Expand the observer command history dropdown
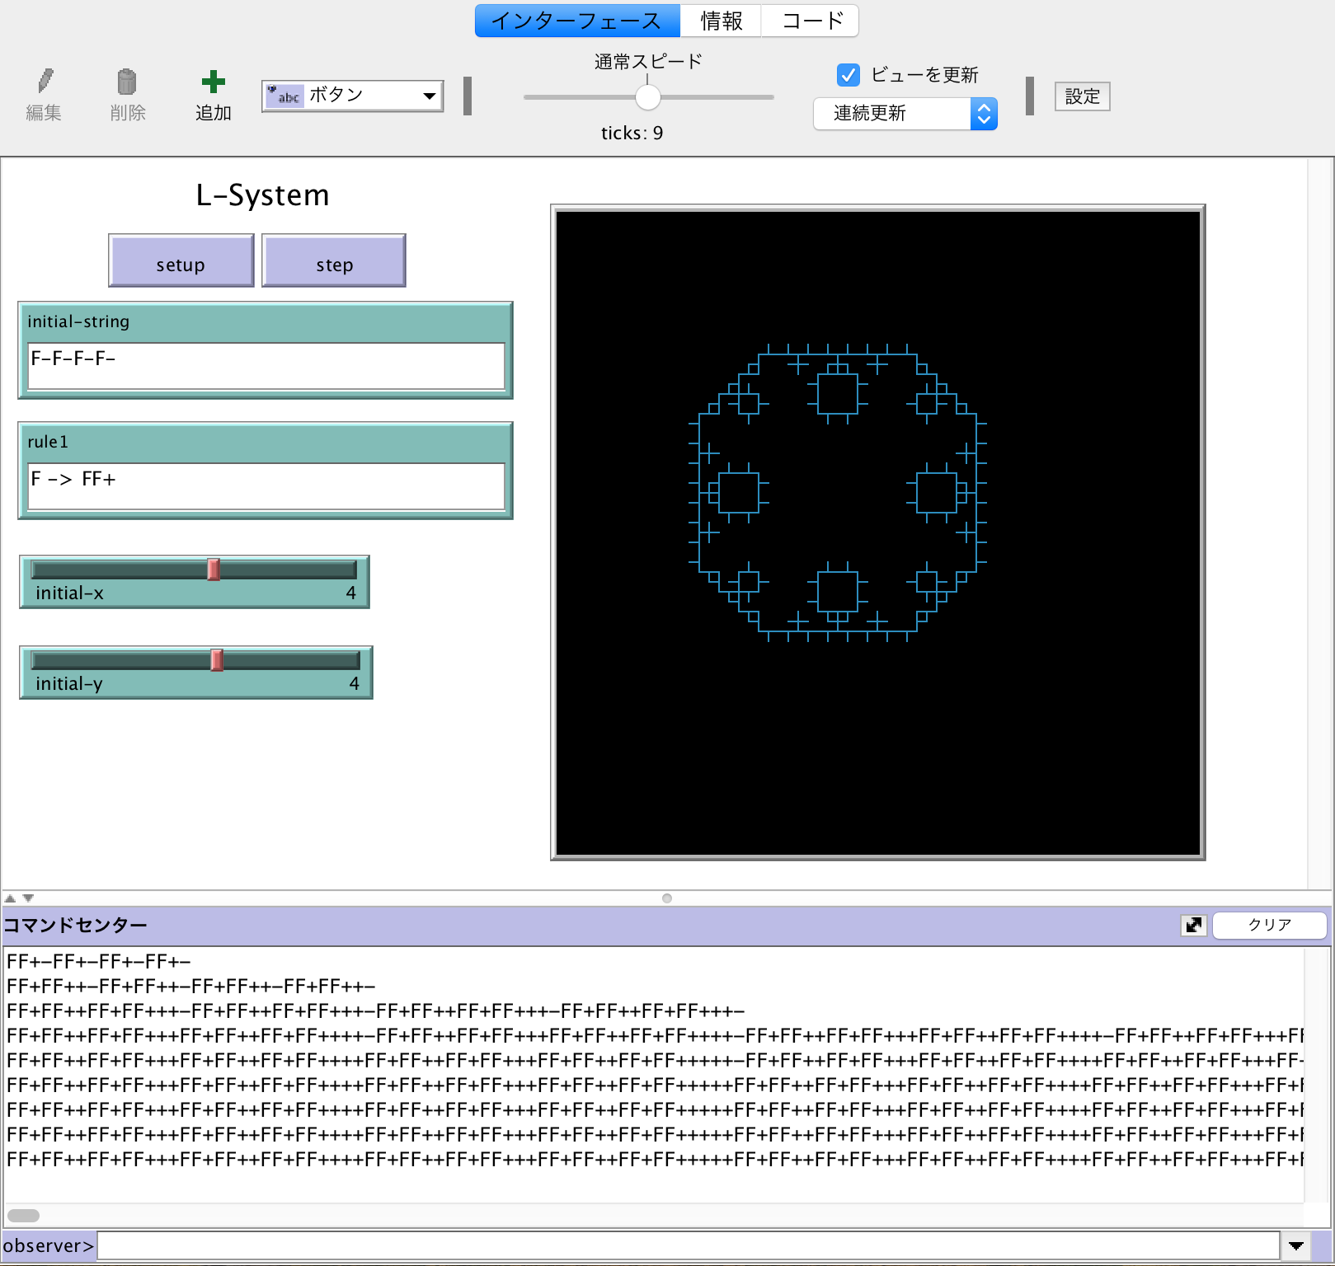The width and height of the screenshot is (1335, 1266). click(x=1296, y=1245)
